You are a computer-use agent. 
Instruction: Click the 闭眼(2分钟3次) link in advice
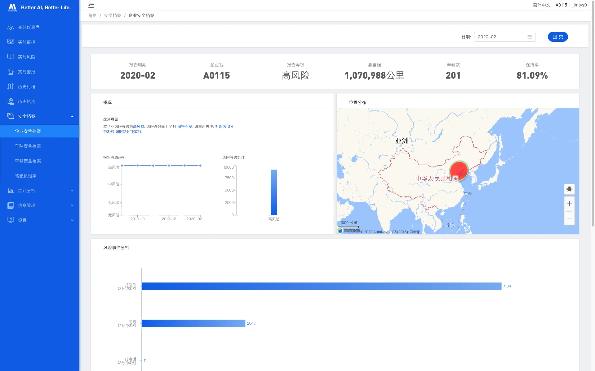pos(128,132)
